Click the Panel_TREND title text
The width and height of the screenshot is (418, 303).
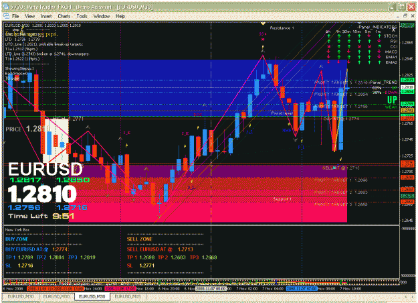[384, 82]
